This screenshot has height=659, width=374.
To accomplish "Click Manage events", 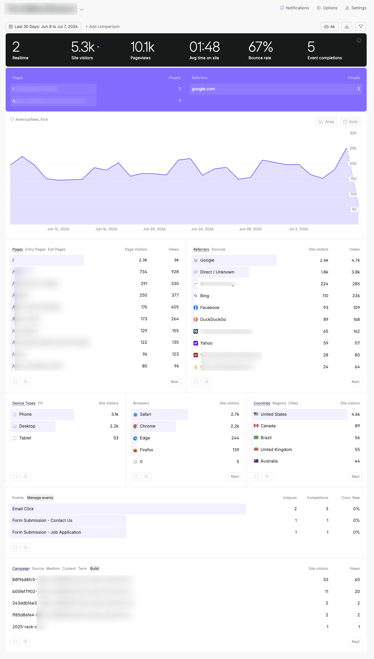I will (x=40, y=498).
